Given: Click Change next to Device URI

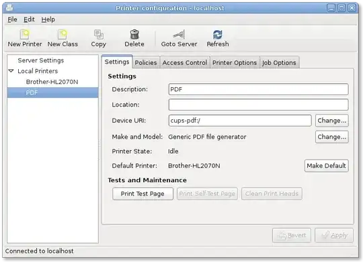Looking at the screenshot, I should (331, 121).
